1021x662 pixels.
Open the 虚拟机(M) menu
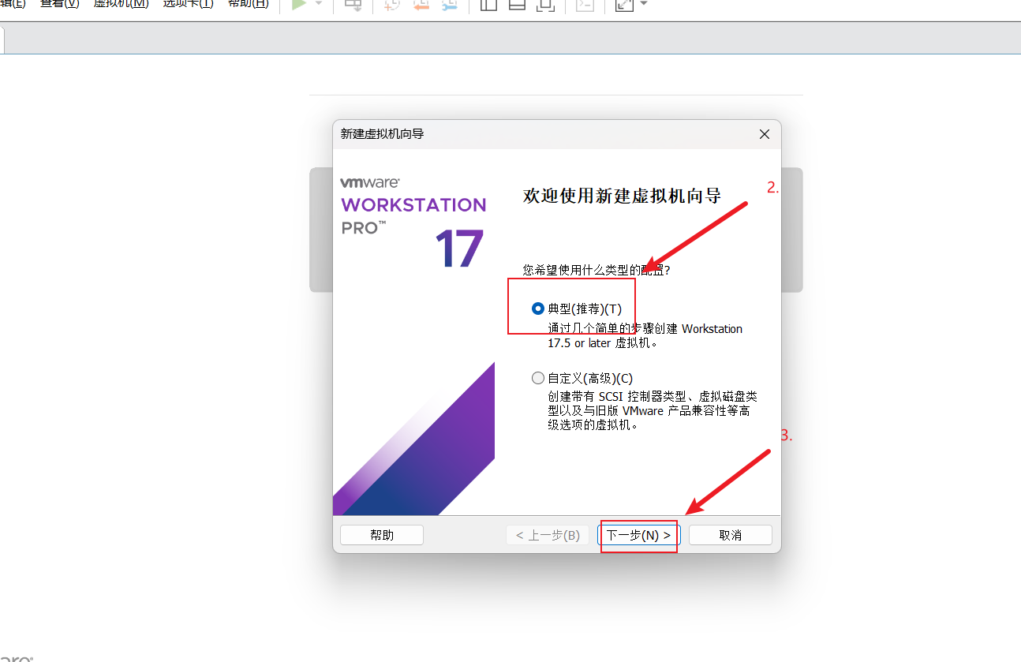click(x=121, y=4)
